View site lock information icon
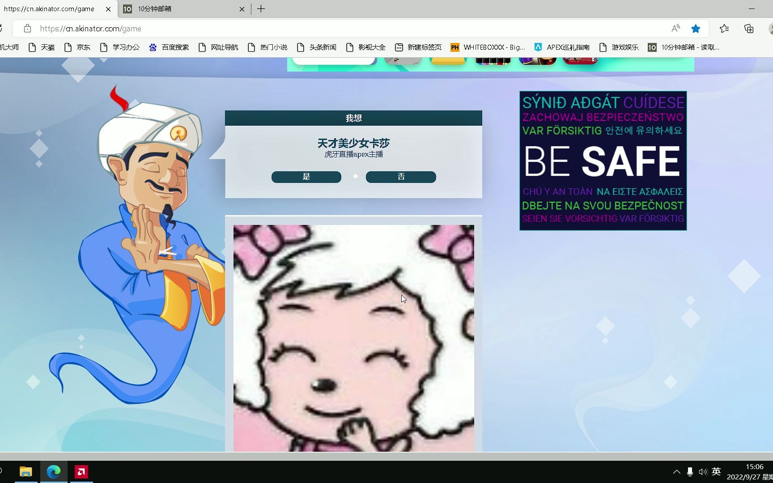The height and width of the screenshot is (483, 773). click(27, 29)
